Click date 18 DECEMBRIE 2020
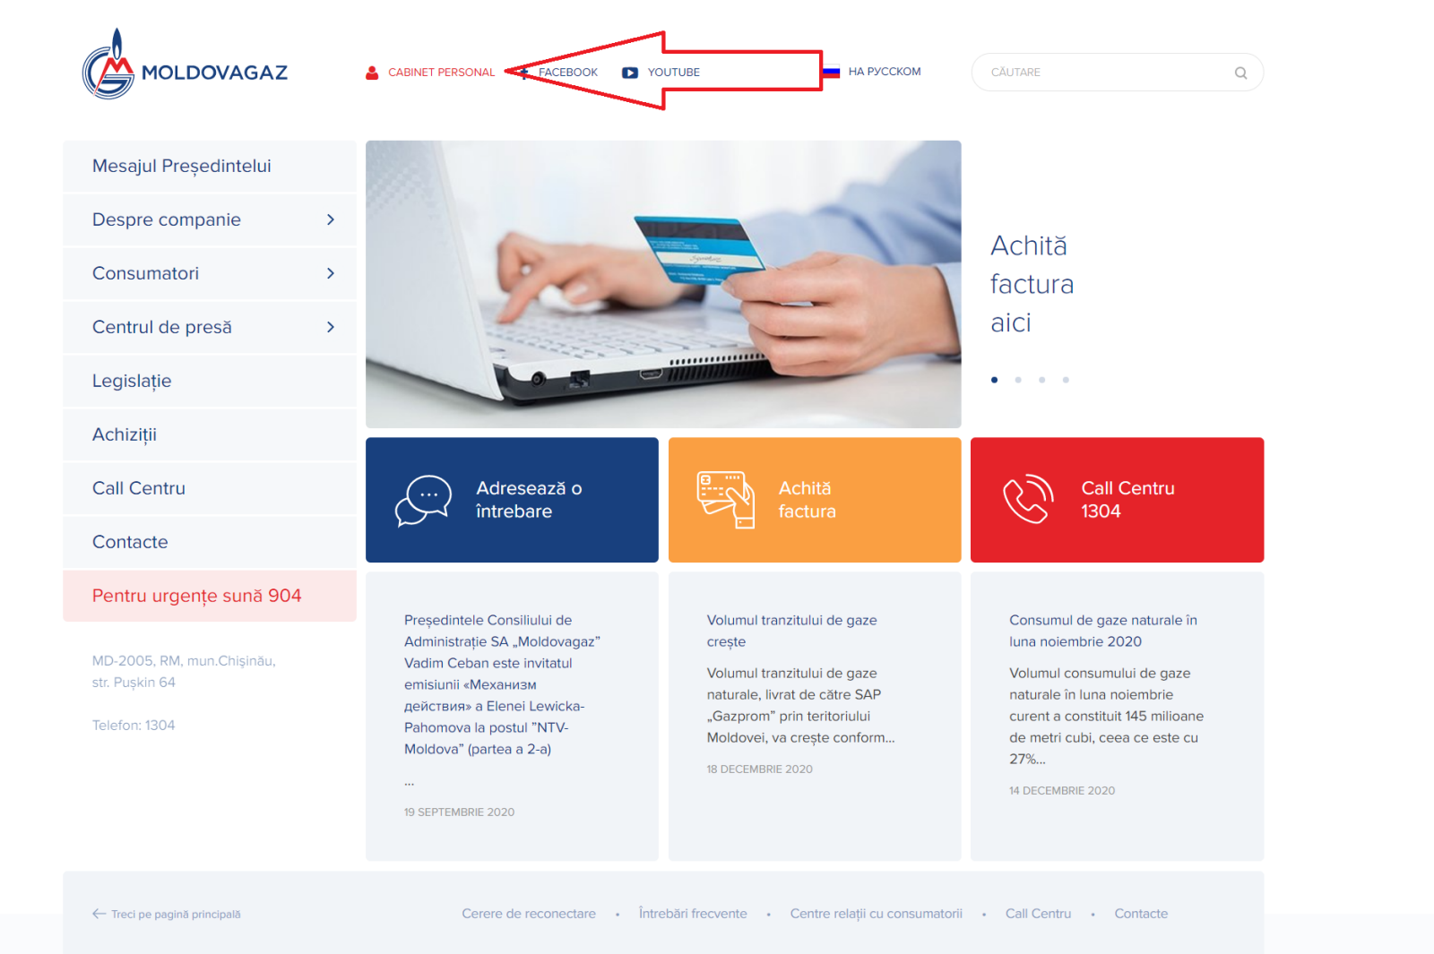The width and height of the screenshot is (1434, 954). tap(759, 769)
